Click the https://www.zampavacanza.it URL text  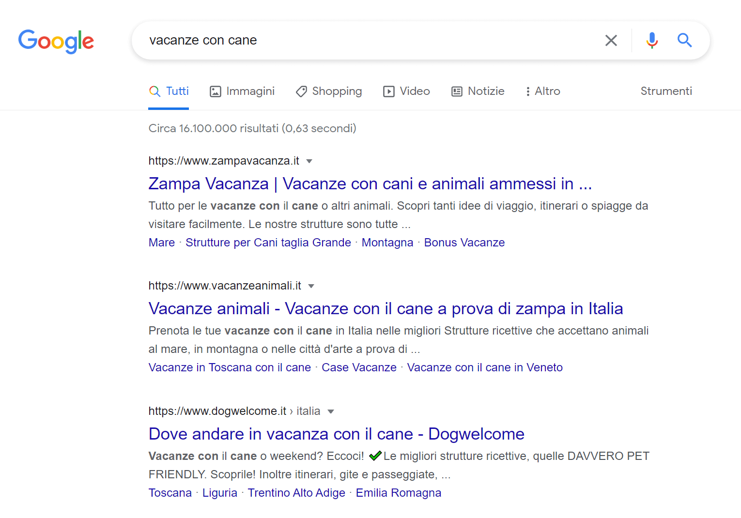pyautogui.click(x=224, y=161)
